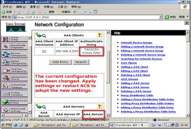The height and width of the screenshot is (129, 191).
Task: Click the Print icon in toolbar
Action: pos(90,12)
